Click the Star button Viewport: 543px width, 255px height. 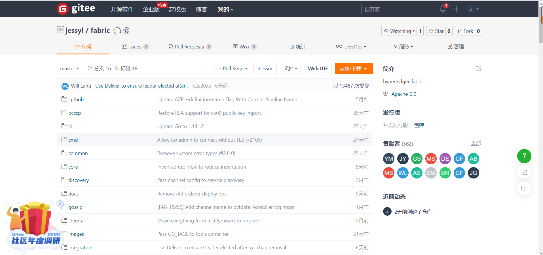tap(436, 31)
